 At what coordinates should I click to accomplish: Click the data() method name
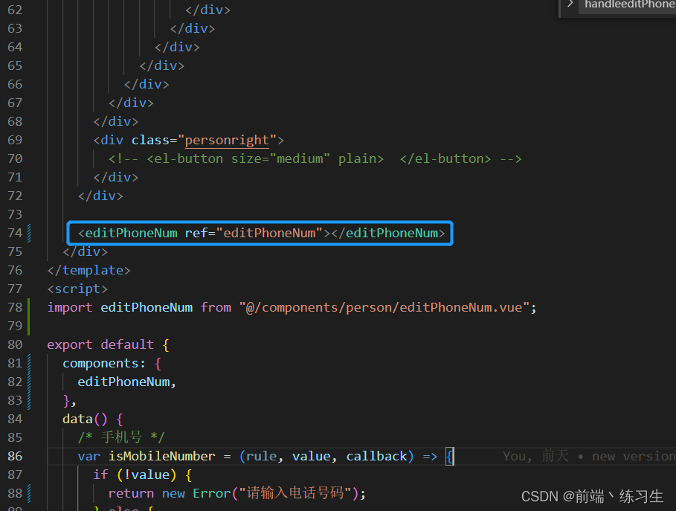pos(77,420)
